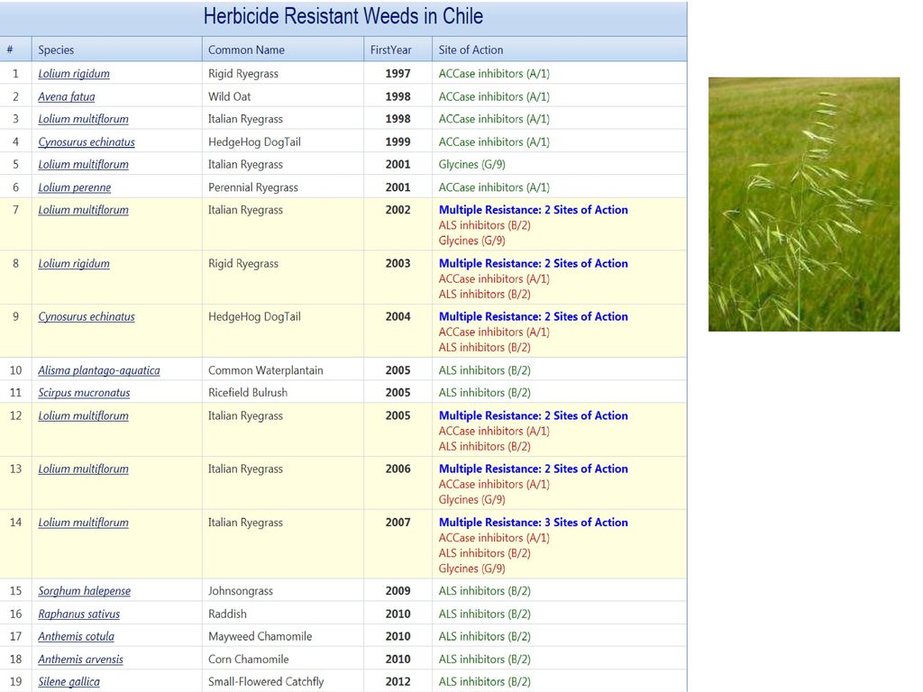The image size is (923, 692).
Task: Click Multiple Resistance text in row 7
Action: click(534, 209)
